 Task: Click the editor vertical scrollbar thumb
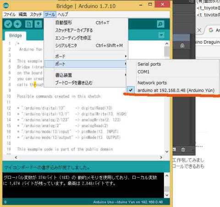167,51
